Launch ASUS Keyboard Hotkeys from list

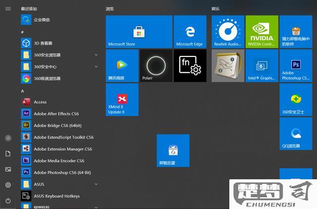[59, 196]
